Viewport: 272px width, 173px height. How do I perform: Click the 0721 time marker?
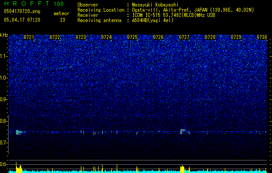(29, 37)
